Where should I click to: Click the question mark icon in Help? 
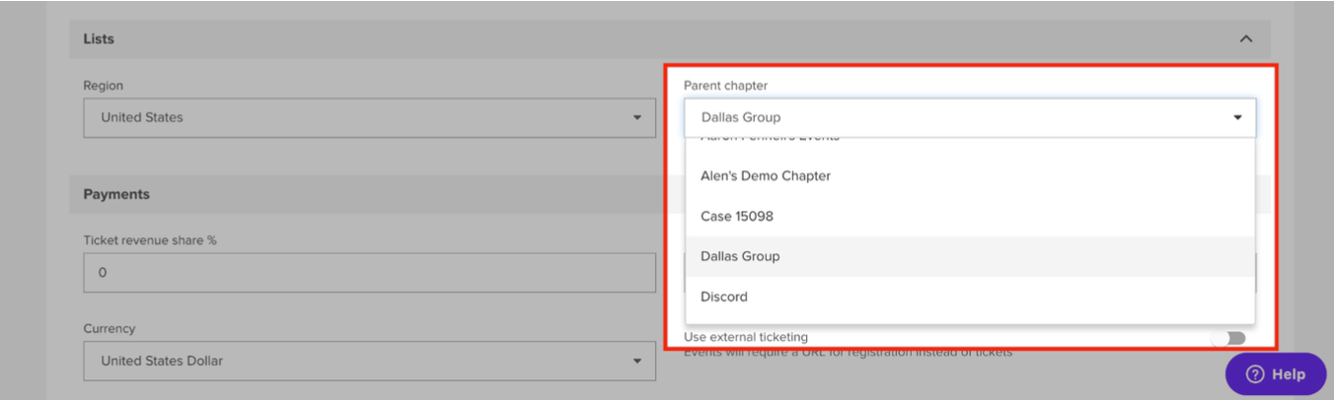tap(1255, 374)
